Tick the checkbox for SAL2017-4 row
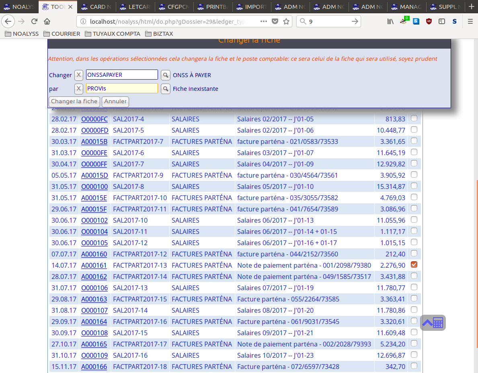The height and width of the screenshot is (373, 478). click(414, 118)
